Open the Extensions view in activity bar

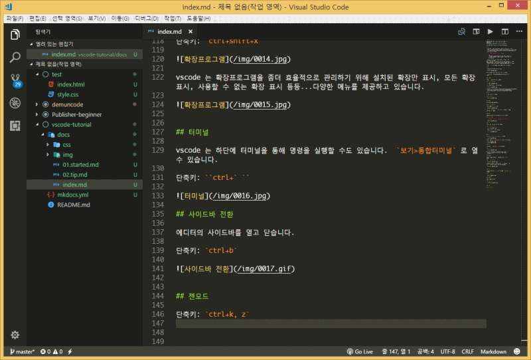(x=15, y=126)
